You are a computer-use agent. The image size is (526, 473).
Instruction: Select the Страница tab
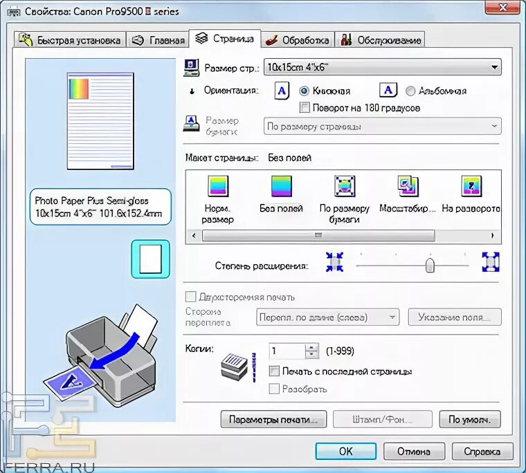[225, 39]
